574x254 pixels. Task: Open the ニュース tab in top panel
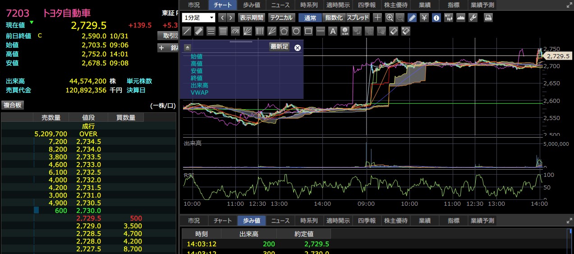280,5
